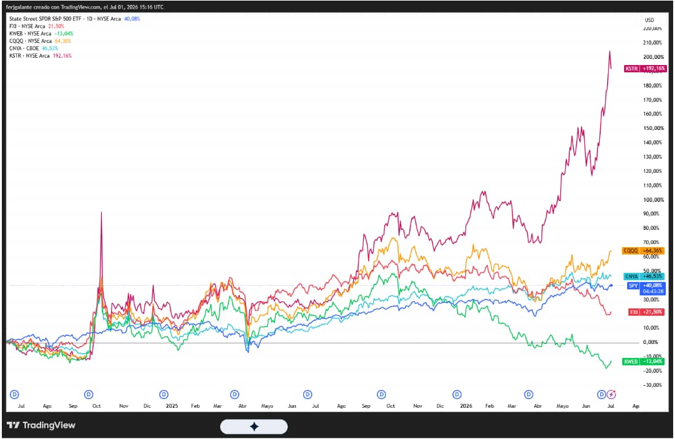Click the dividend marker just left of Oct 2024

click(89, 394)
